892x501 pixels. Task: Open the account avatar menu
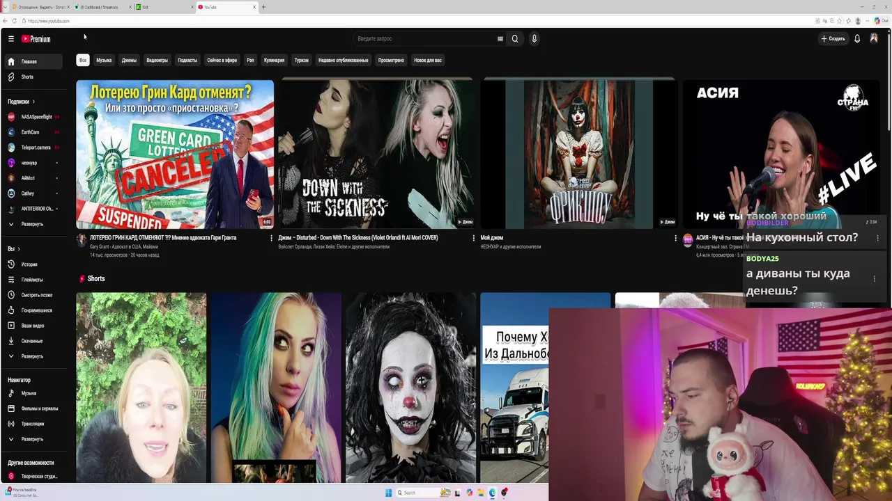[874, 39]
